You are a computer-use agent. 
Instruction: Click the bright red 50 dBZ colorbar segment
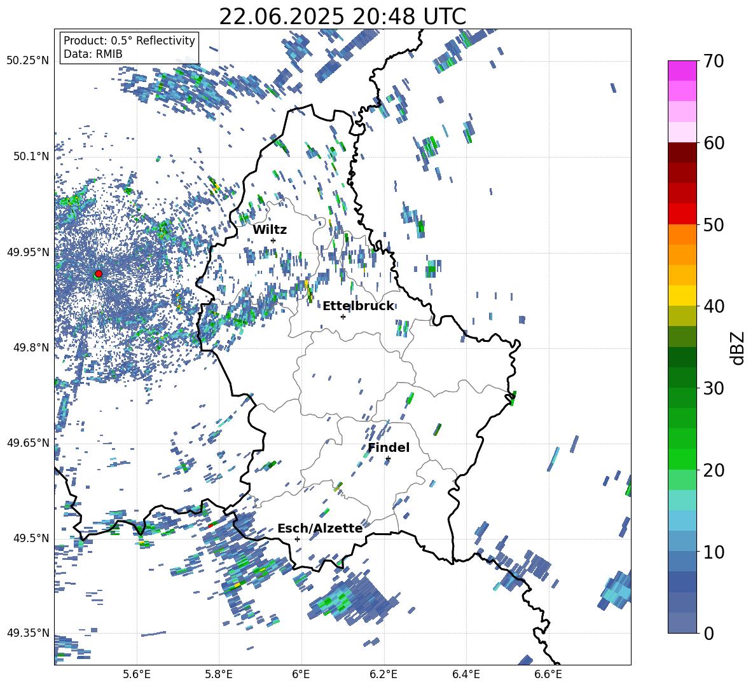pos(682,214)
